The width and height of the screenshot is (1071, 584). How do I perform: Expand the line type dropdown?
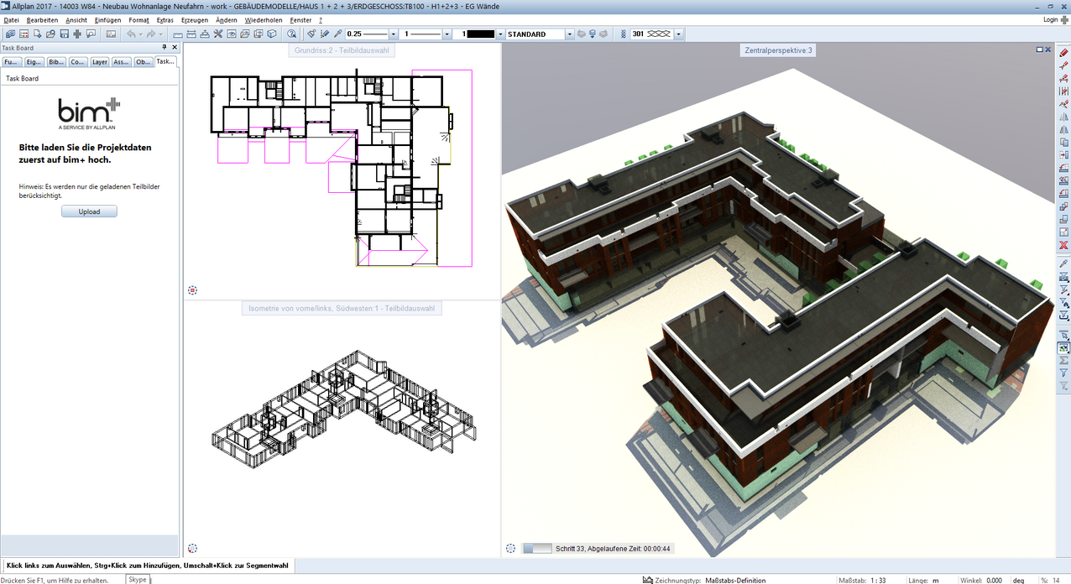point(447,34)
